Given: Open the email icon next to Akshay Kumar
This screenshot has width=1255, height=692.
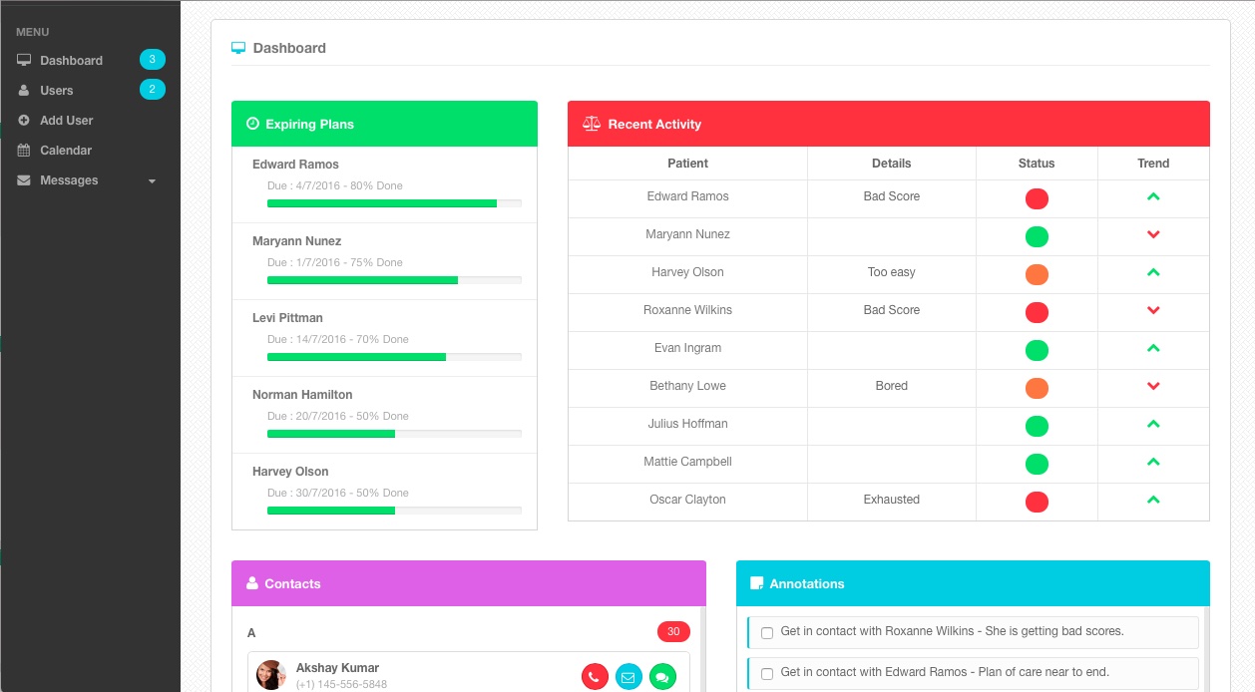Looking at the screenshot, I should [x=628, y=676].
